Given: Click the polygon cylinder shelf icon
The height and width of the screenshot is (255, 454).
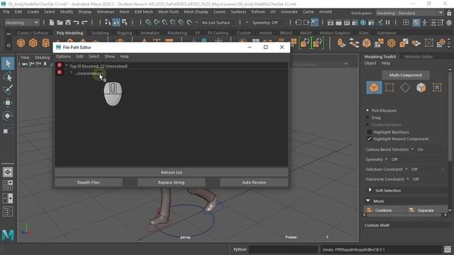Looking at the screenshot, I should [x=45, y=43].
